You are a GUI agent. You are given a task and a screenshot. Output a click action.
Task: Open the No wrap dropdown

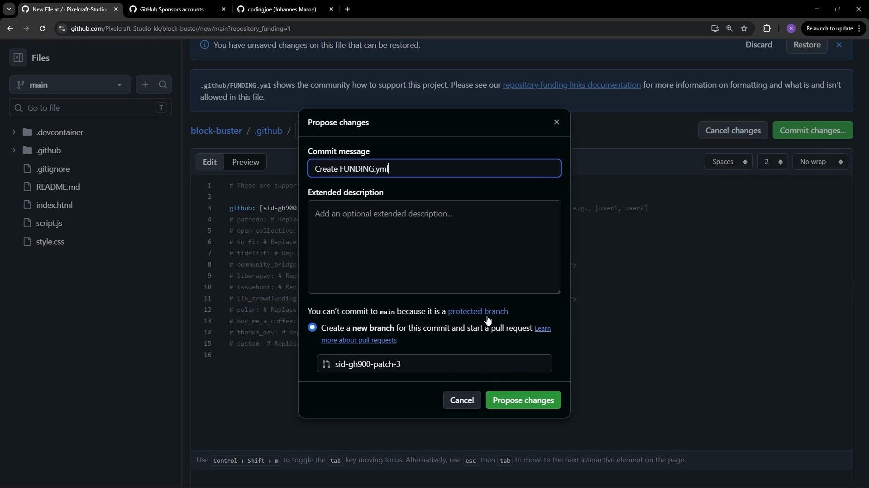820,162
